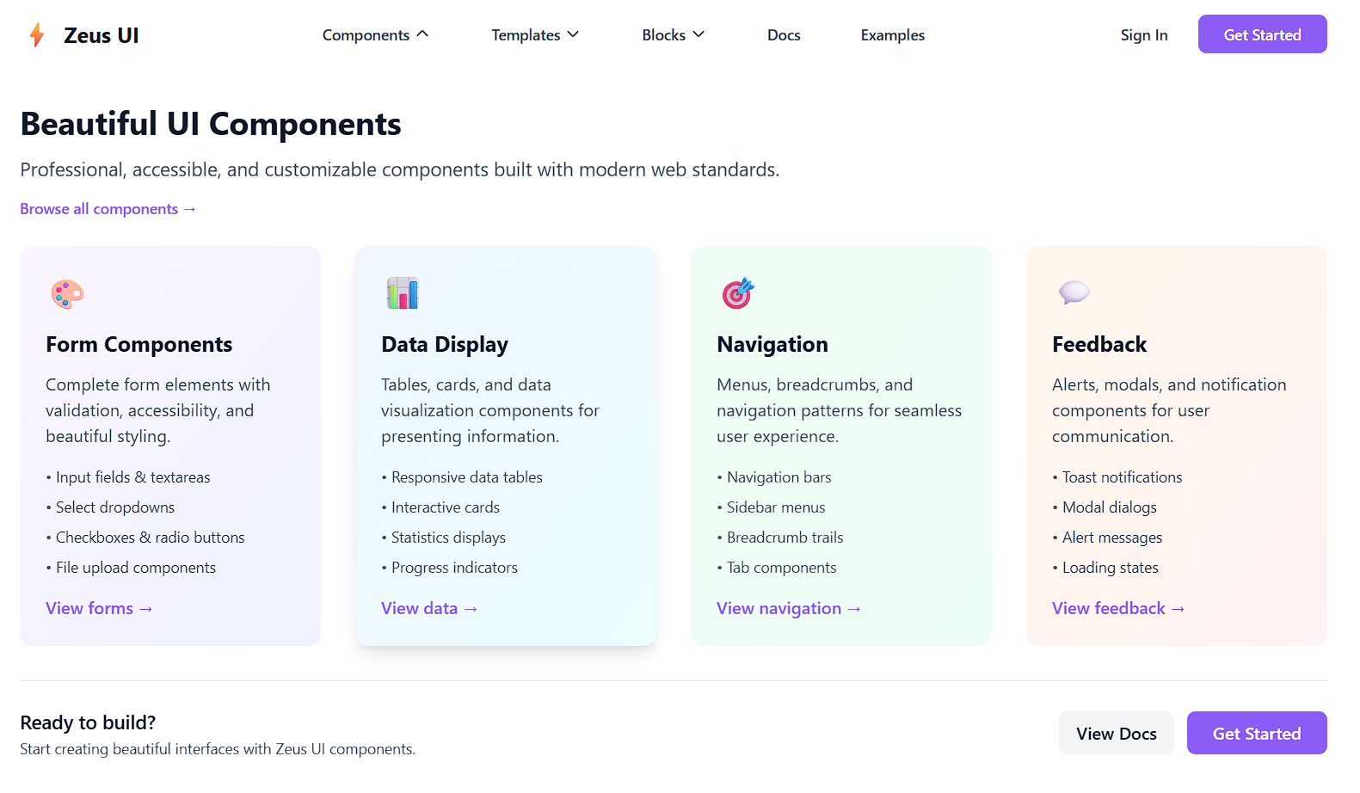Click the bar chart icon on Data Display
The height and width of the screenshot is (793, 1360).
[403, 293]
